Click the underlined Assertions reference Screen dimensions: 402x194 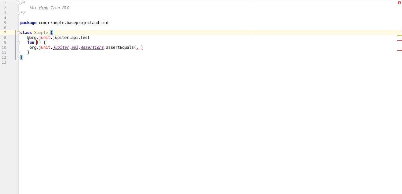pos(92,48)
